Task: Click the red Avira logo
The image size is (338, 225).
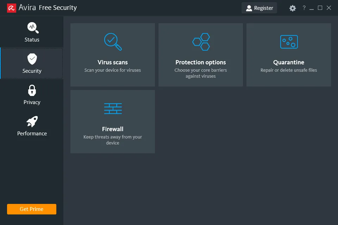Action: (x=12, y=8)
